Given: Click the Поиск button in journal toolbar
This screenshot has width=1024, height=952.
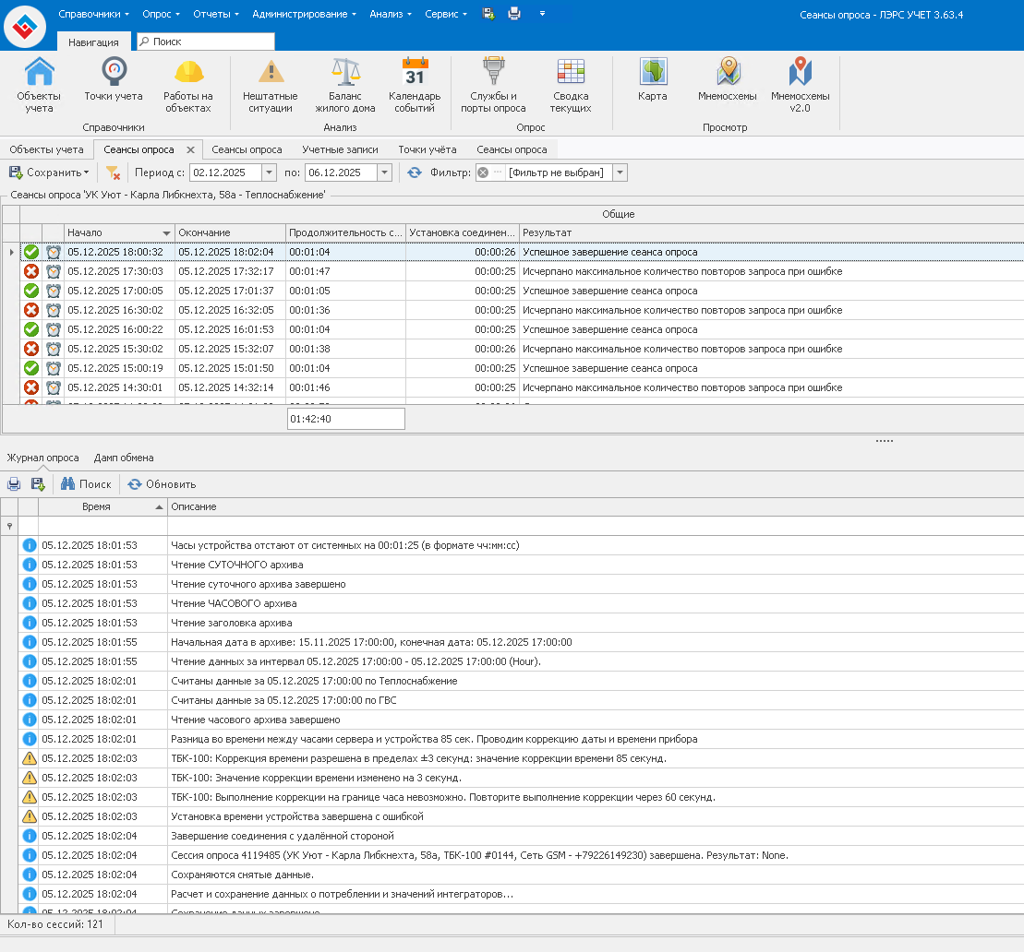Looking at the screenshot, I should point(86,484).
